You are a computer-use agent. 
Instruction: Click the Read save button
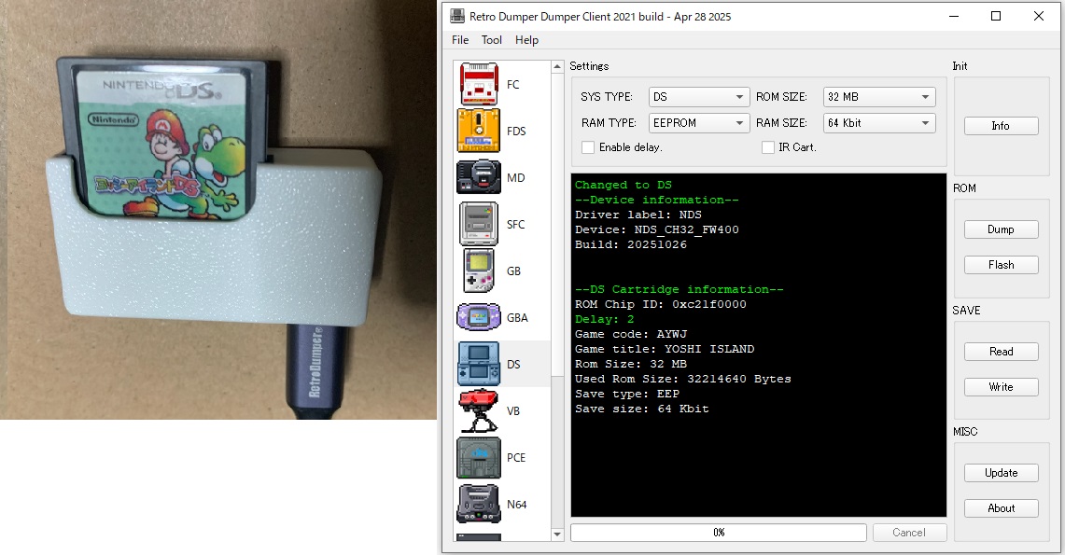(1001, 352)
